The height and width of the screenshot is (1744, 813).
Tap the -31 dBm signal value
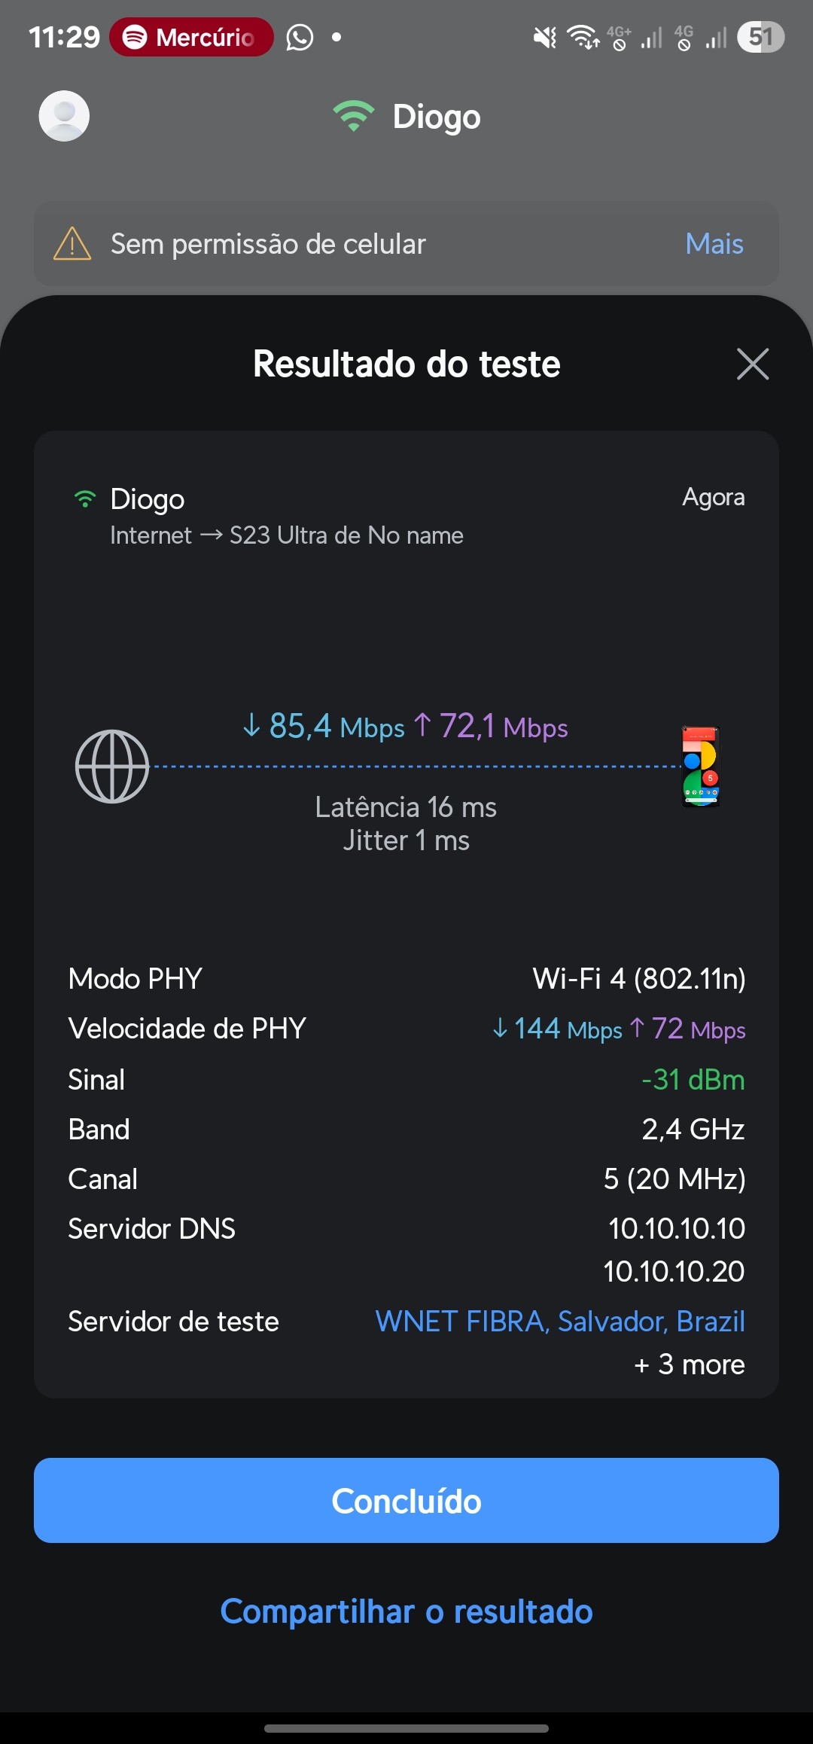[693, 1080]
